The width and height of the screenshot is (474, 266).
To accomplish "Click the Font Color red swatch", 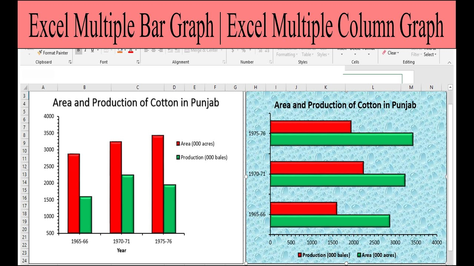I will (130, 52).
